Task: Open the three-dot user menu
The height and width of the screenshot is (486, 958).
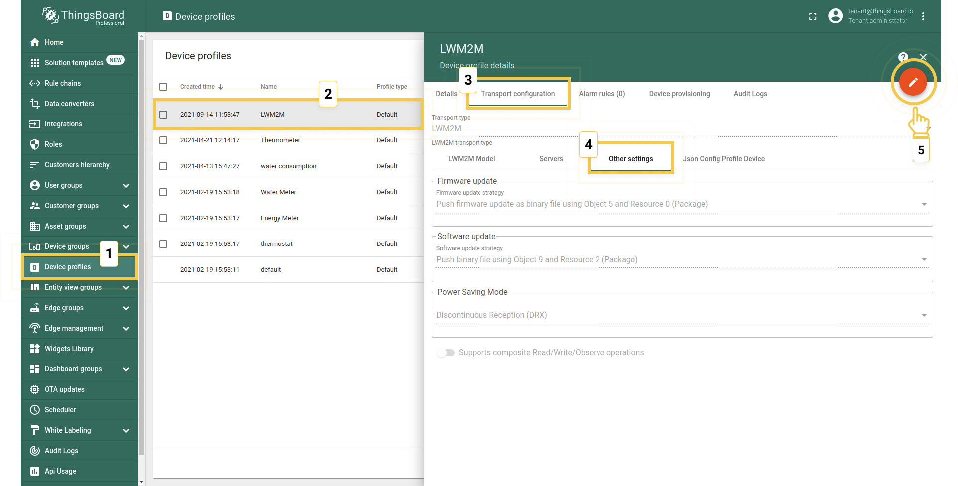Action: [x=923, y=16]
